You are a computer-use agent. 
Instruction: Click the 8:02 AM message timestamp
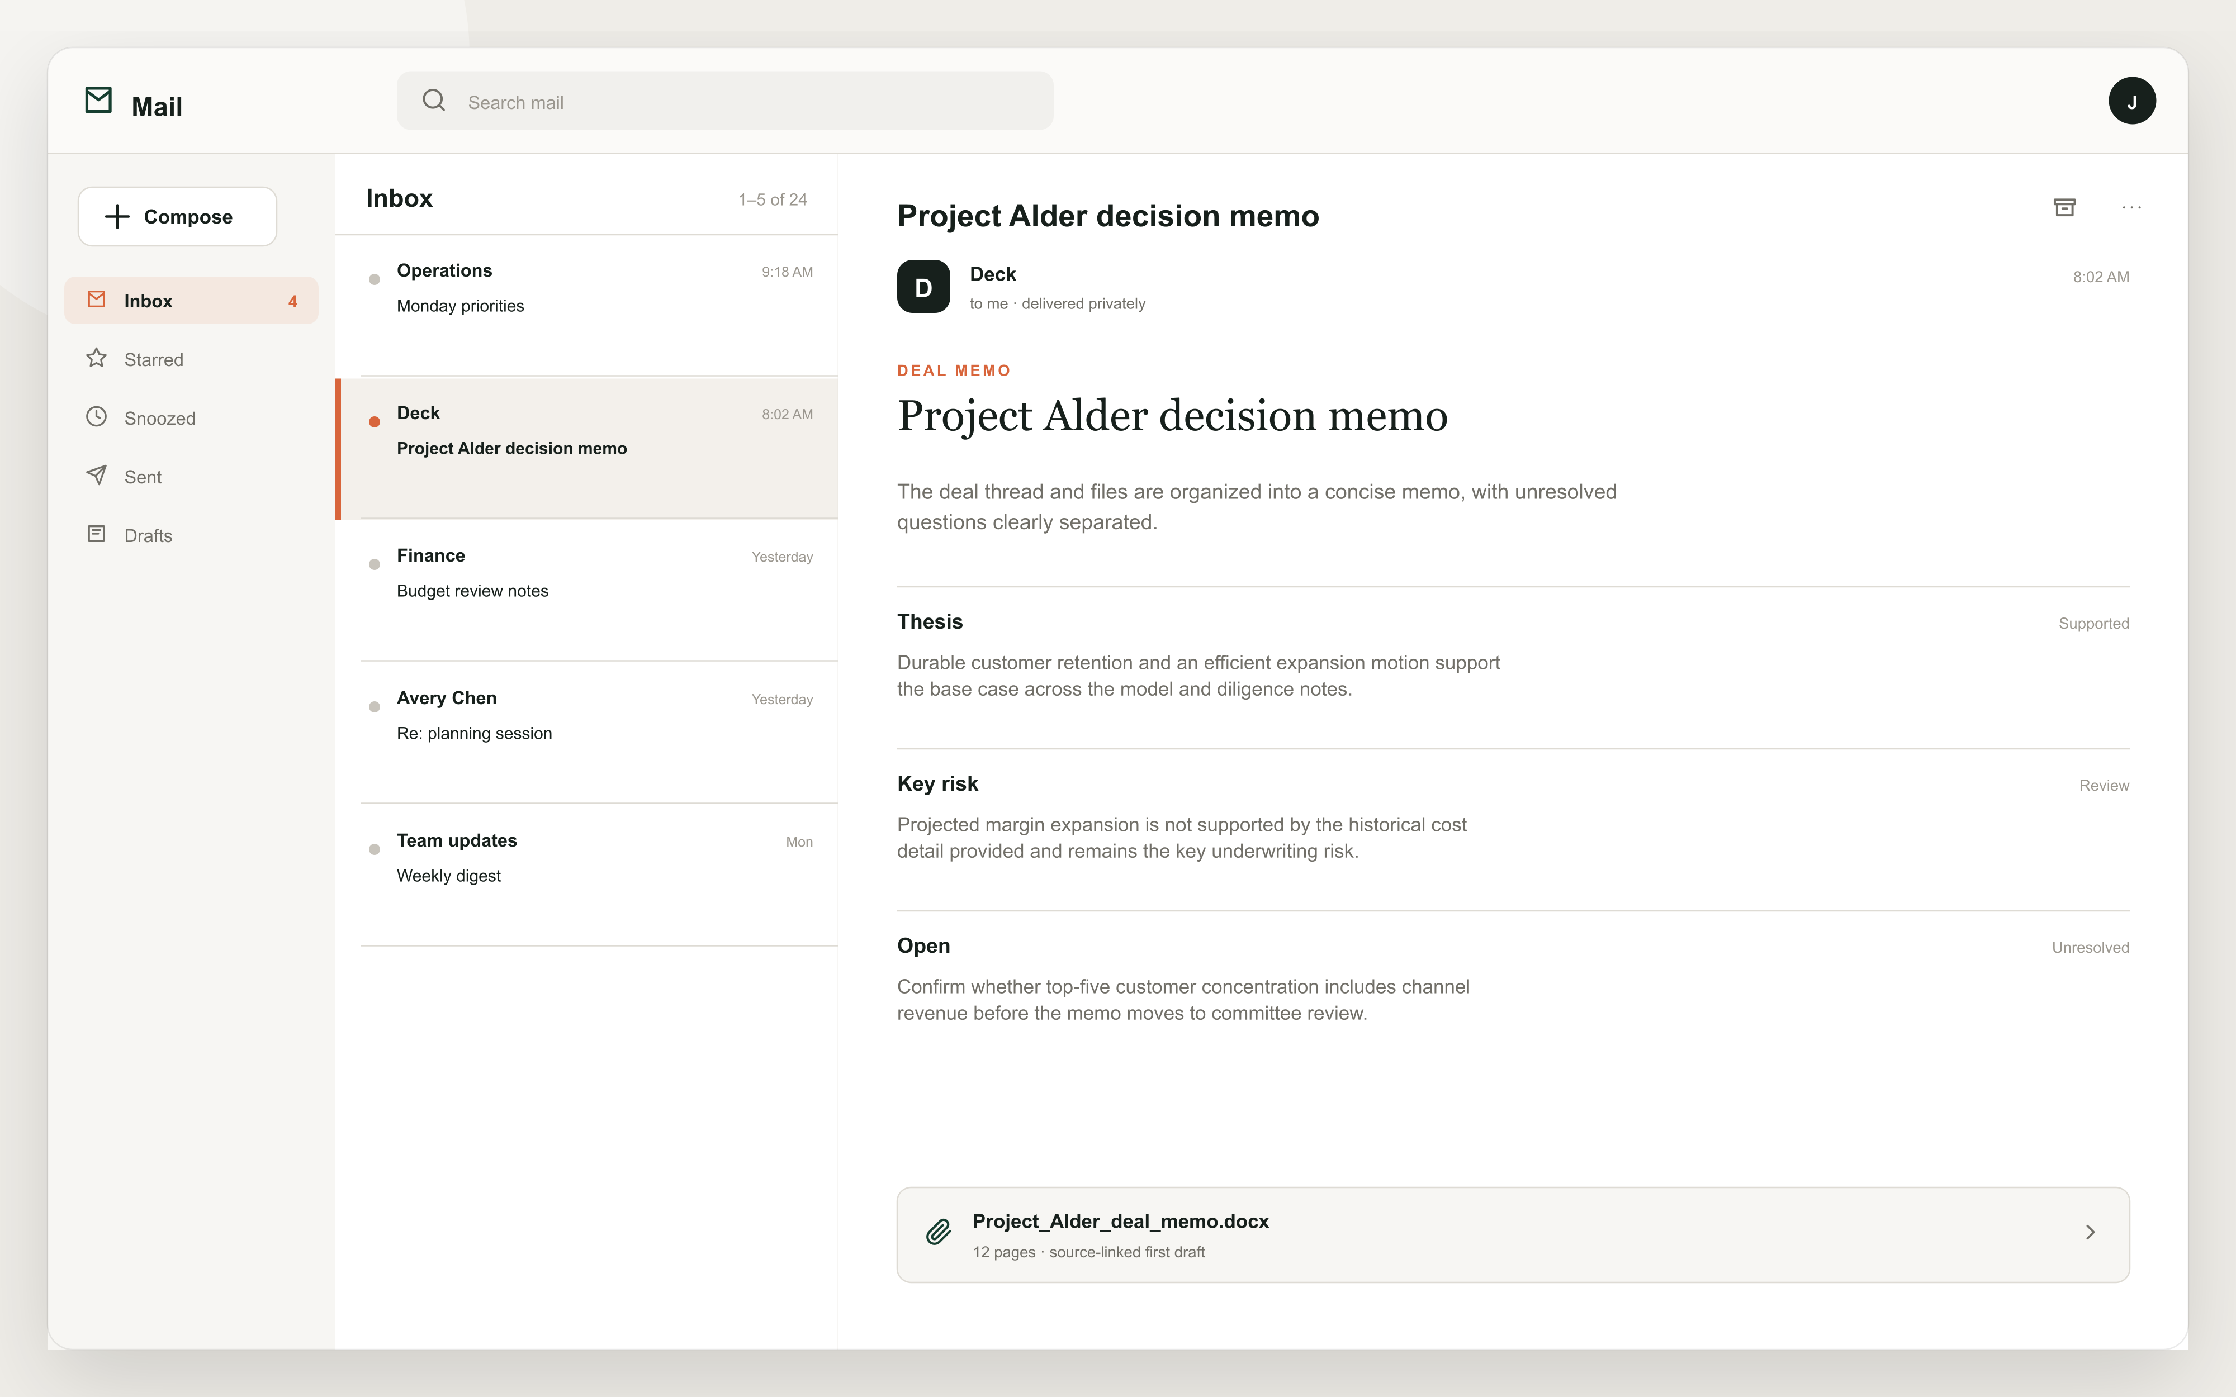tap(2100, 277)
